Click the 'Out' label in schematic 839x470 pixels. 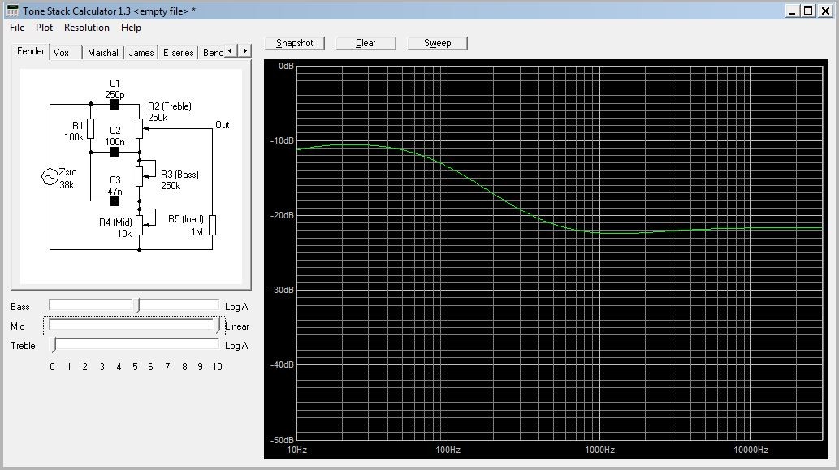(222, 124)
